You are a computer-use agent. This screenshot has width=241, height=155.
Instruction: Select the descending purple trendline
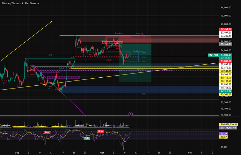56,87
